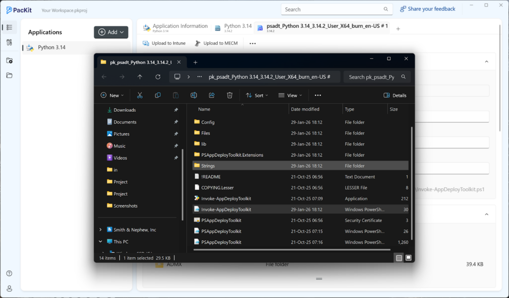The width and height of the screenshot is (509, 298).
Task: Cut the selected file using the scissors icon
Action: [140, 95]
